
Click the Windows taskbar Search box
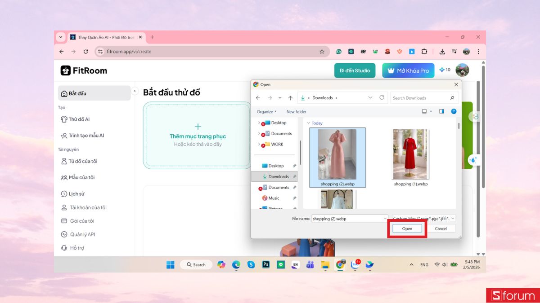pyautogui.click(x=196, y=265)
